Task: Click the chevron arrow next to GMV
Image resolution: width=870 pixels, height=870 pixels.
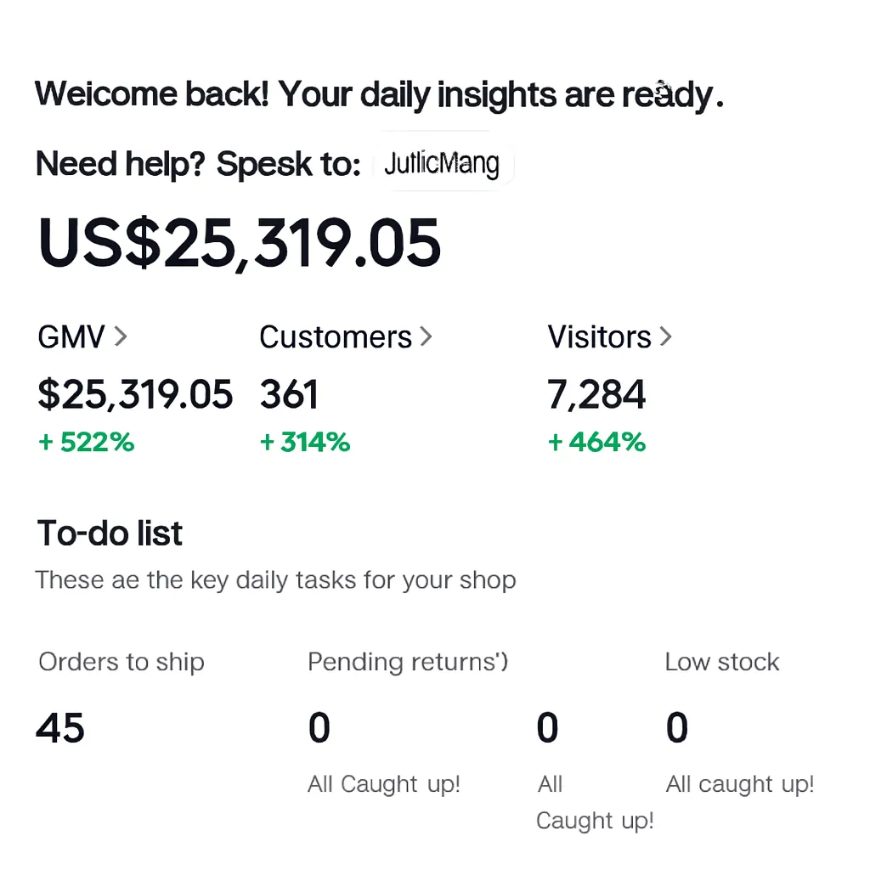Action: [x=121, y=337]
